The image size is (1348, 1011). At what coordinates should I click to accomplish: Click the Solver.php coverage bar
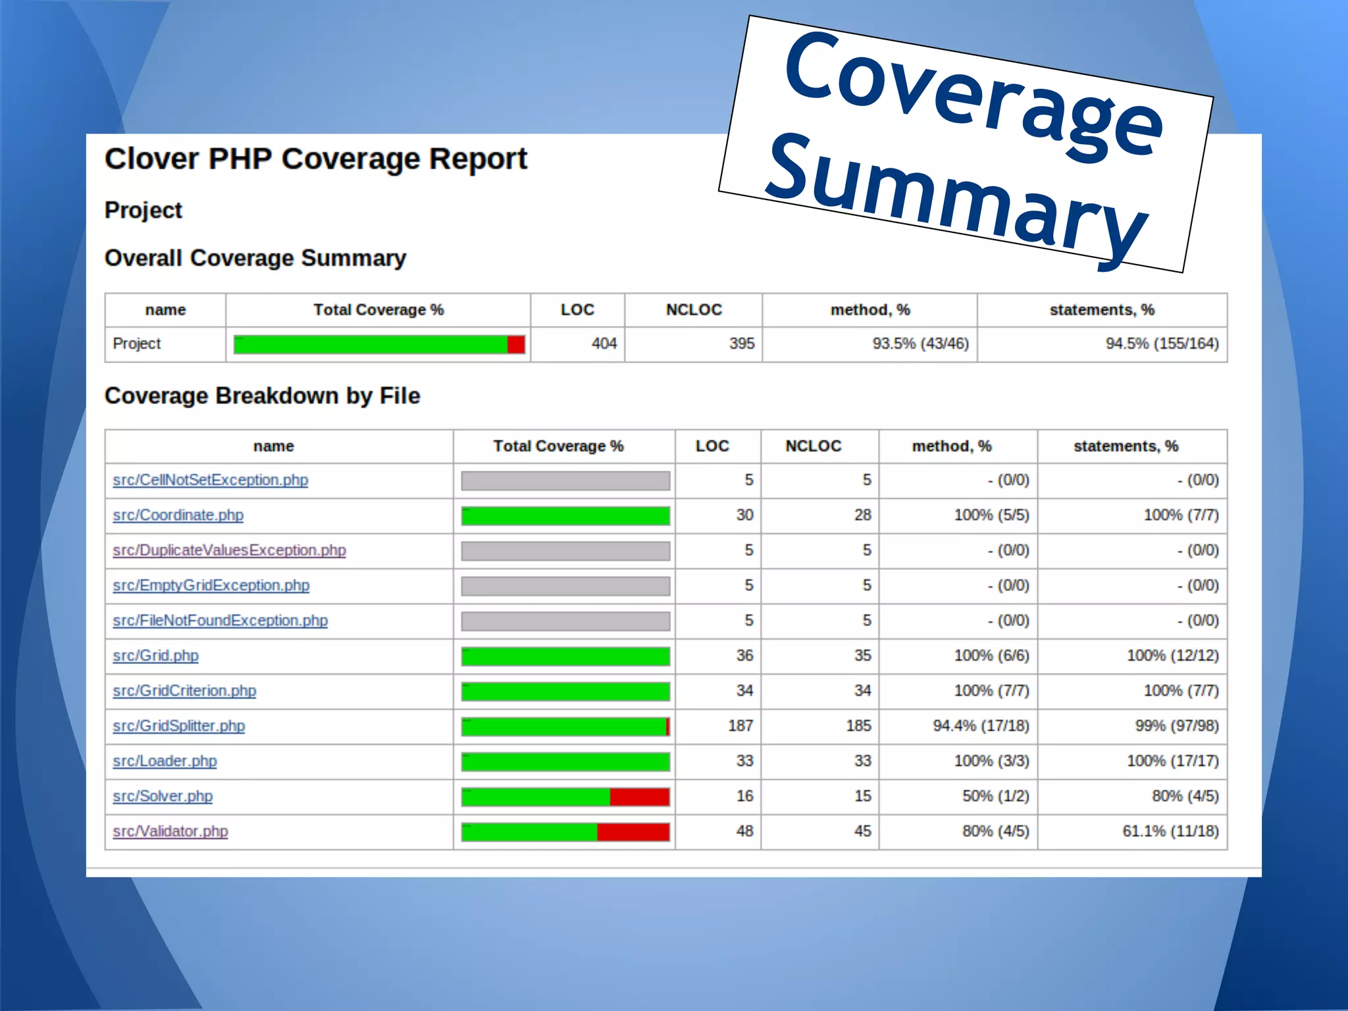(x=565, y=797)
